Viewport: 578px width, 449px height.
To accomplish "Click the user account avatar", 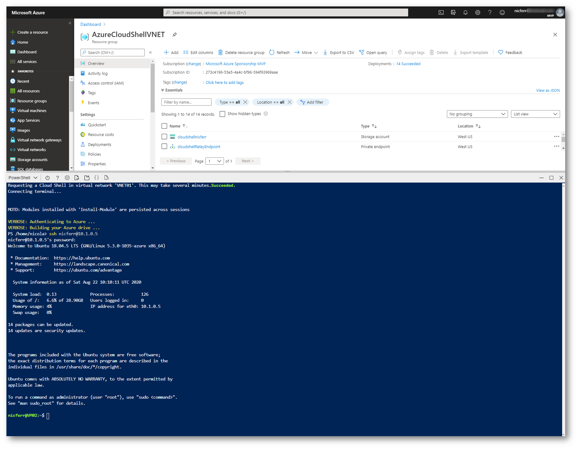I will [560, 12].
